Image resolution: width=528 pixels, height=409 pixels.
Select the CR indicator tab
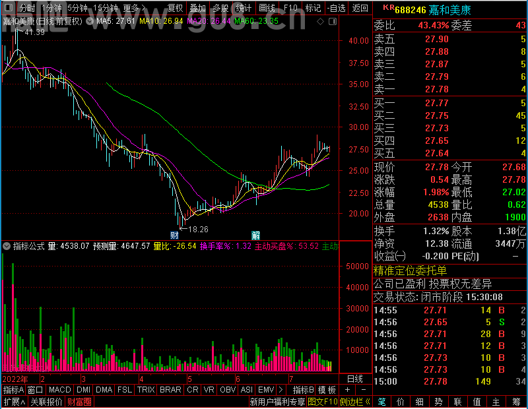pos(193,390)
